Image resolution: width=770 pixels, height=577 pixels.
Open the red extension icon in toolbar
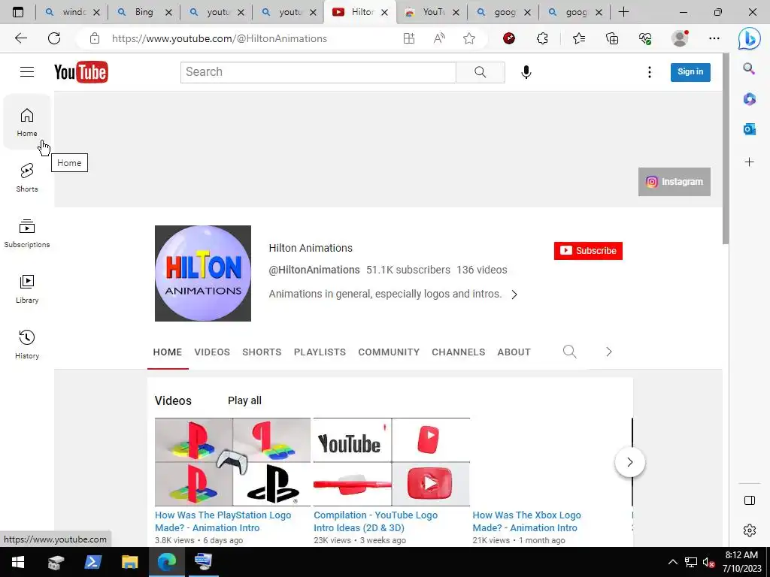(x=509, y=38)
